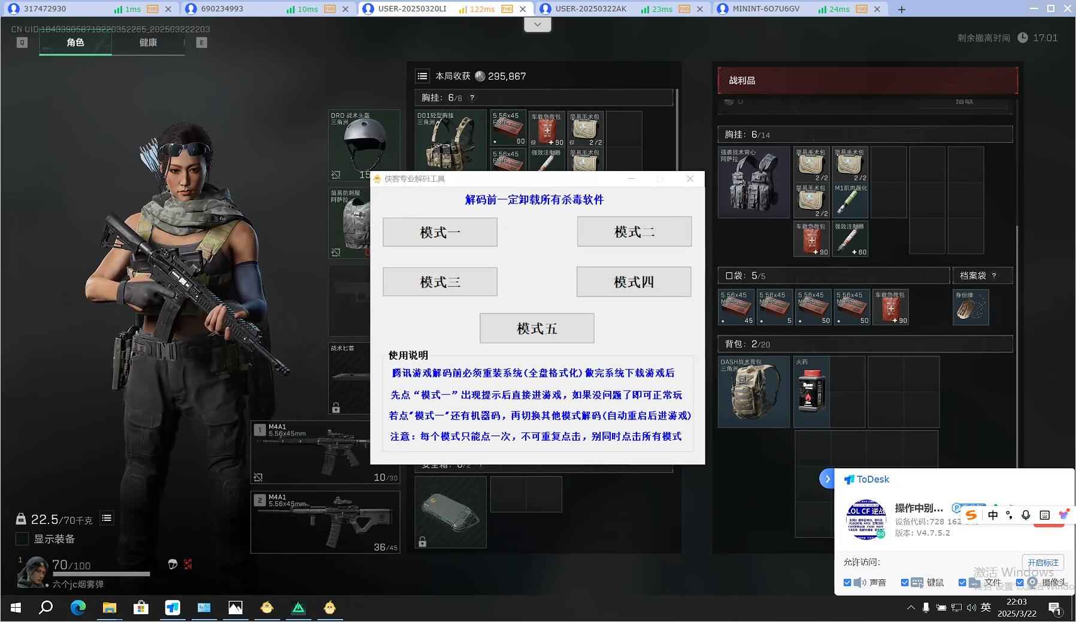This screenshot has width=1076, height=622.
Task: Click the Sogou microphone voice input icon
Action: pyautogui.click(x=1026, y=515)
